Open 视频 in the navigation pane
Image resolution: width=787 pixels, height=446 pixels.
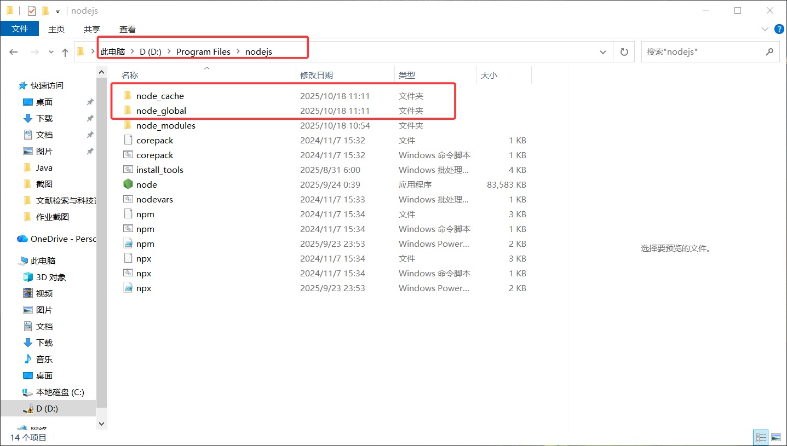tap(44, 293)
